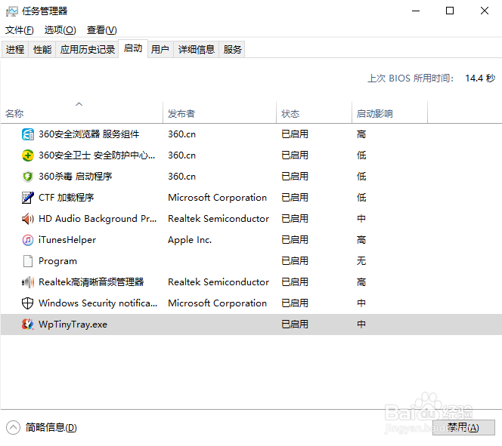Click 已启用 status of WpTinyTray.exe
Image resolution: width=502 pixels, height=446 pixels.
click(x=295, y=325)
